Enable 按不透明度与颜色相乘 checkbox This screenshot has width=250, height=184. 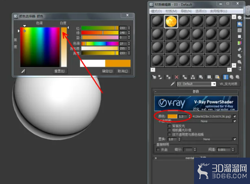coord(169,134)
